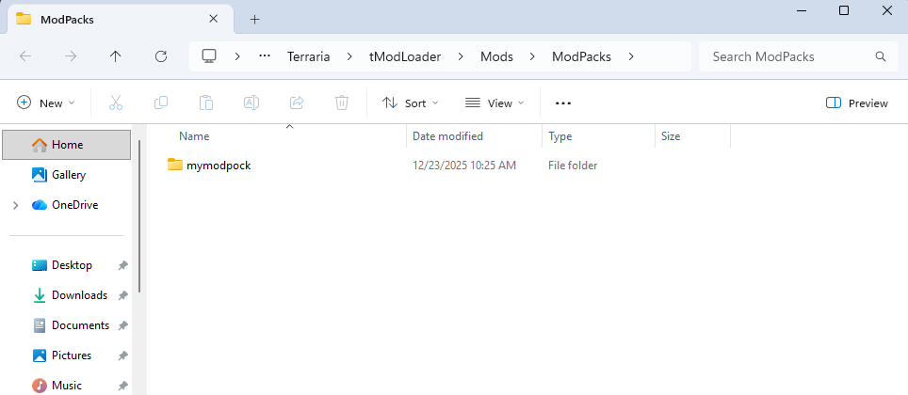Click the Rename icon in toolbar

click(251, 103)
